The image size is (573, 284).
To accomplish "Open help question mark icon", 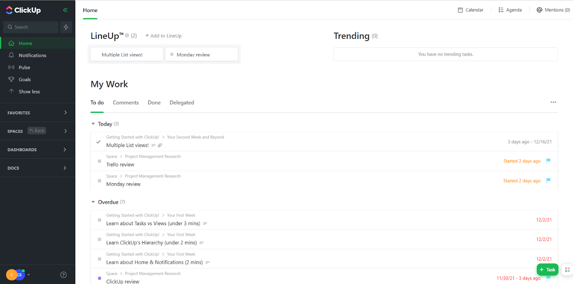I will pyautogui.click(x=63, y=275).
